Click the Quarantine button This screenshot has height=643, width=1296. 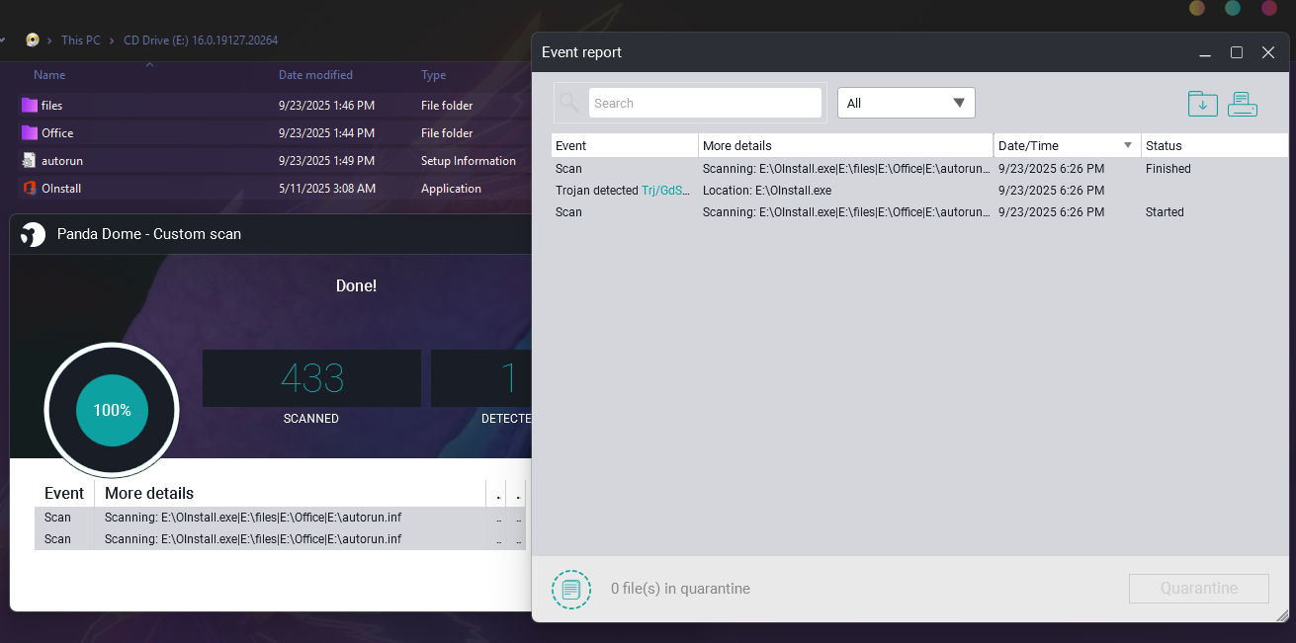[1199, 589]
